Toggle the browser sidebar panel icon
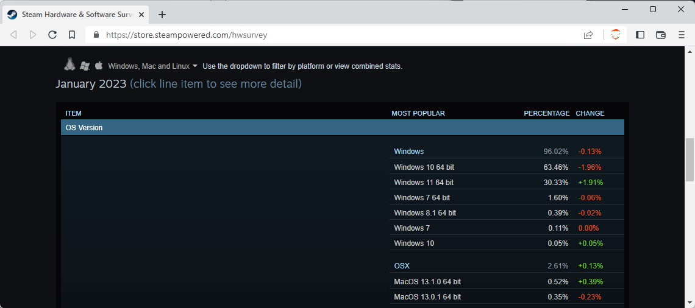Viewport: 695px width, 308px height. click(x=640, y=35)
